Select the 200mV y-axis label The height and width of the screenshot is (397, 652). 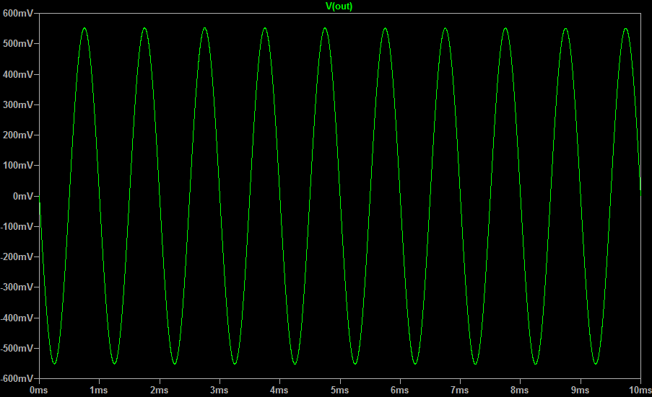pyautogui.click(x=18, y=135)
